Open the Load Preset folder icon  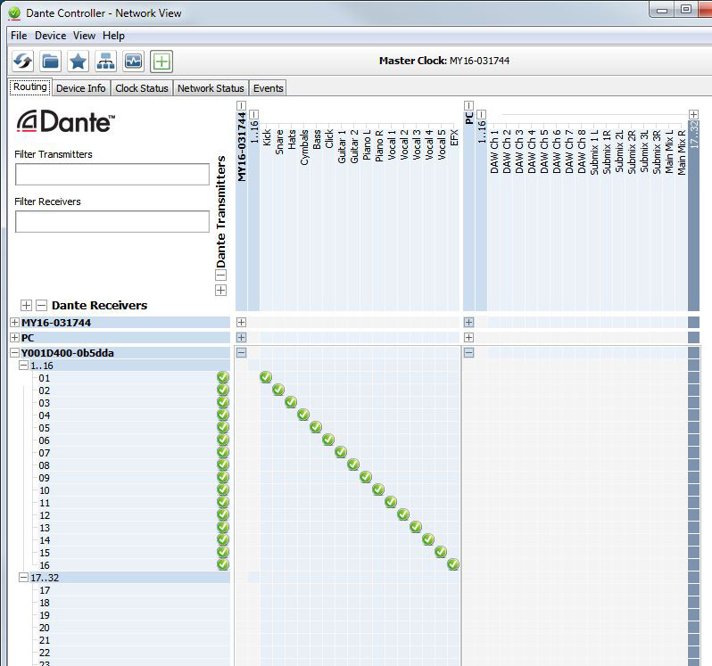tap(50, 62)
